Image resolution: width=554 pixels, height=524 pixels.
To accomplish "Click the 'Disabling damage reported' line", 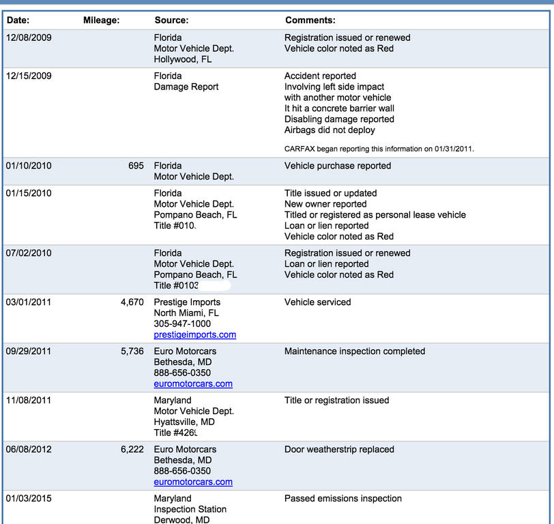I will [339, 119].
